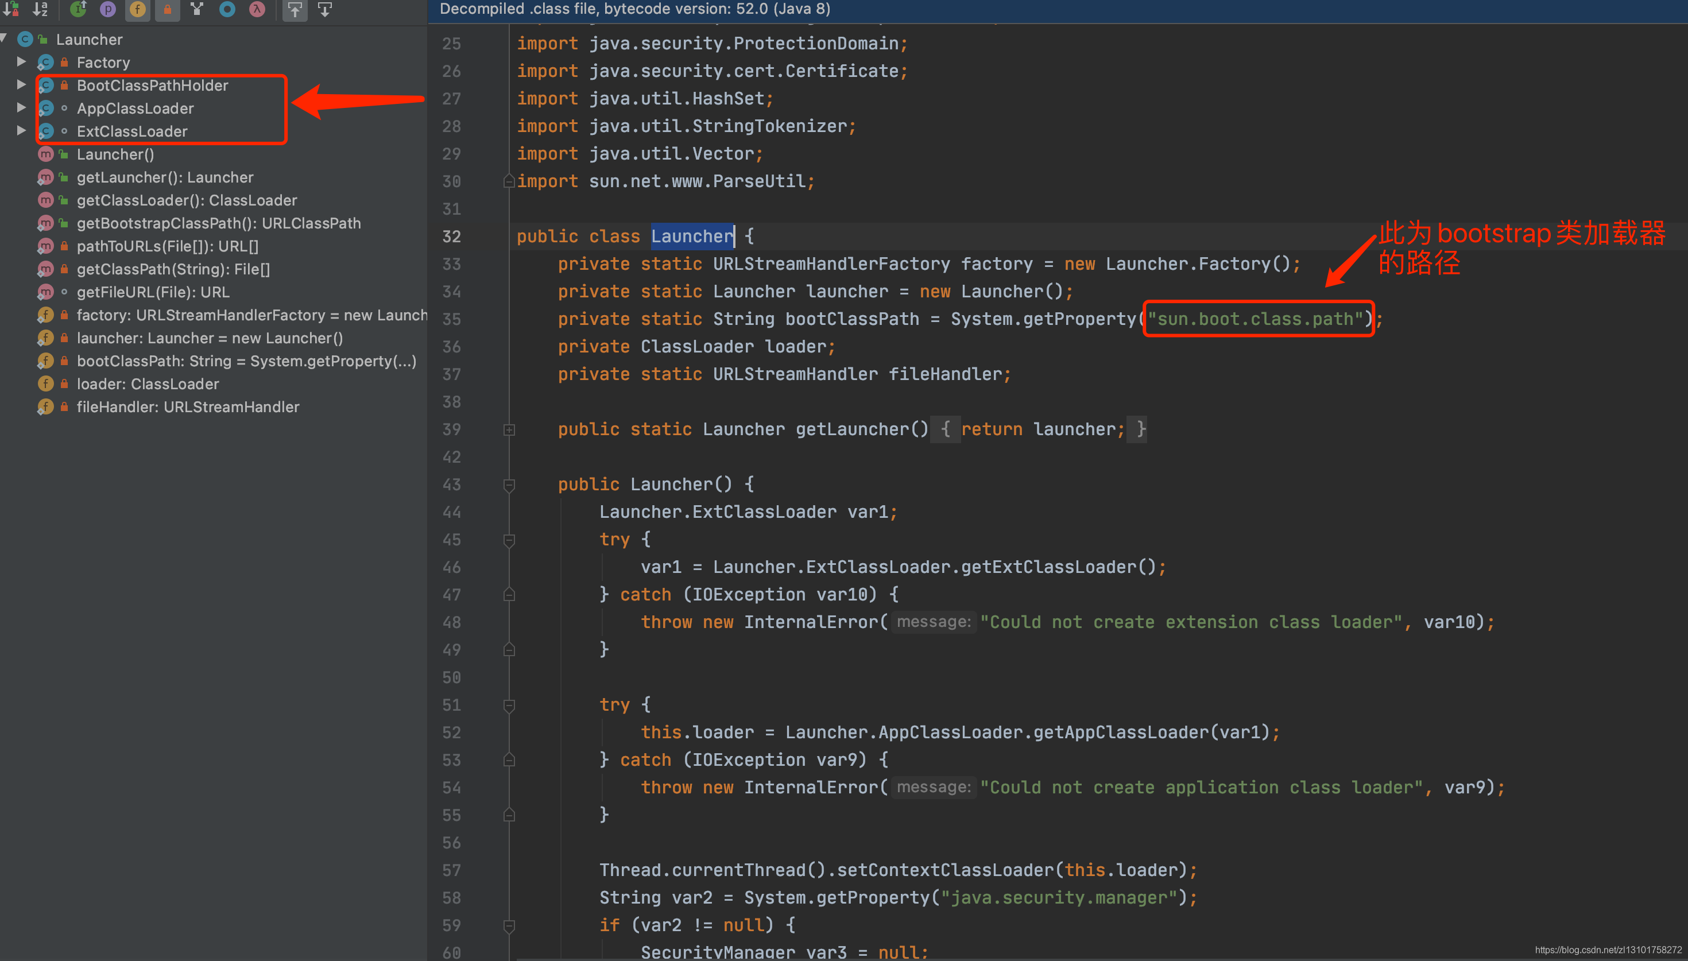Toggle Show Inherited members button
The width and height of the screenshot is (1688, 961).
point(78,9)
